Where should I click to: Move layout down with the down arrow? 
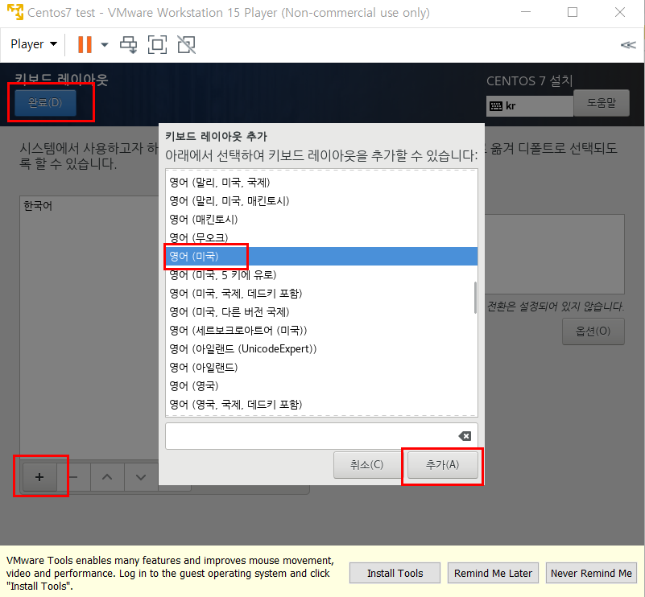tap(141, 477)
